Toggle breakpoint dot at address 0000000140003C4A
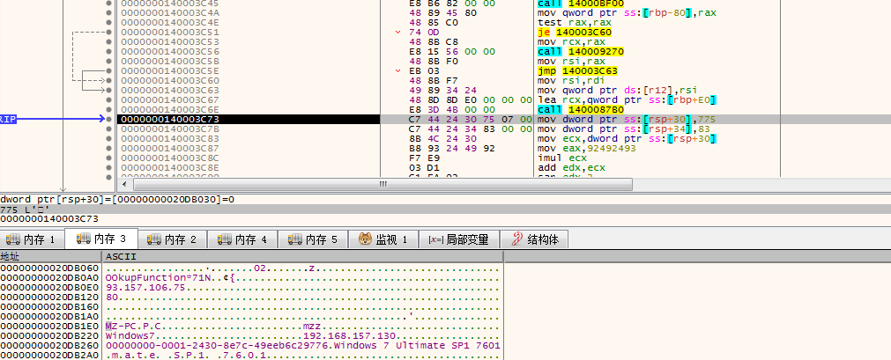891x360 pixels. (x=108, y=12)
